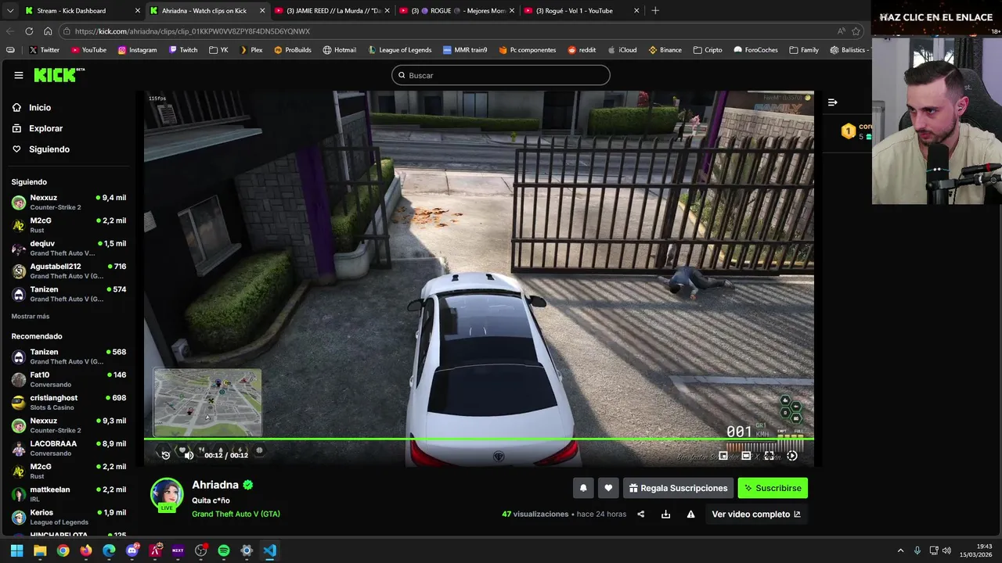The height and width of the screenshot is (563, 1002).
Task: Switch to Rogué - Vol 1 YouTube tab
Action: click(581, 10)
